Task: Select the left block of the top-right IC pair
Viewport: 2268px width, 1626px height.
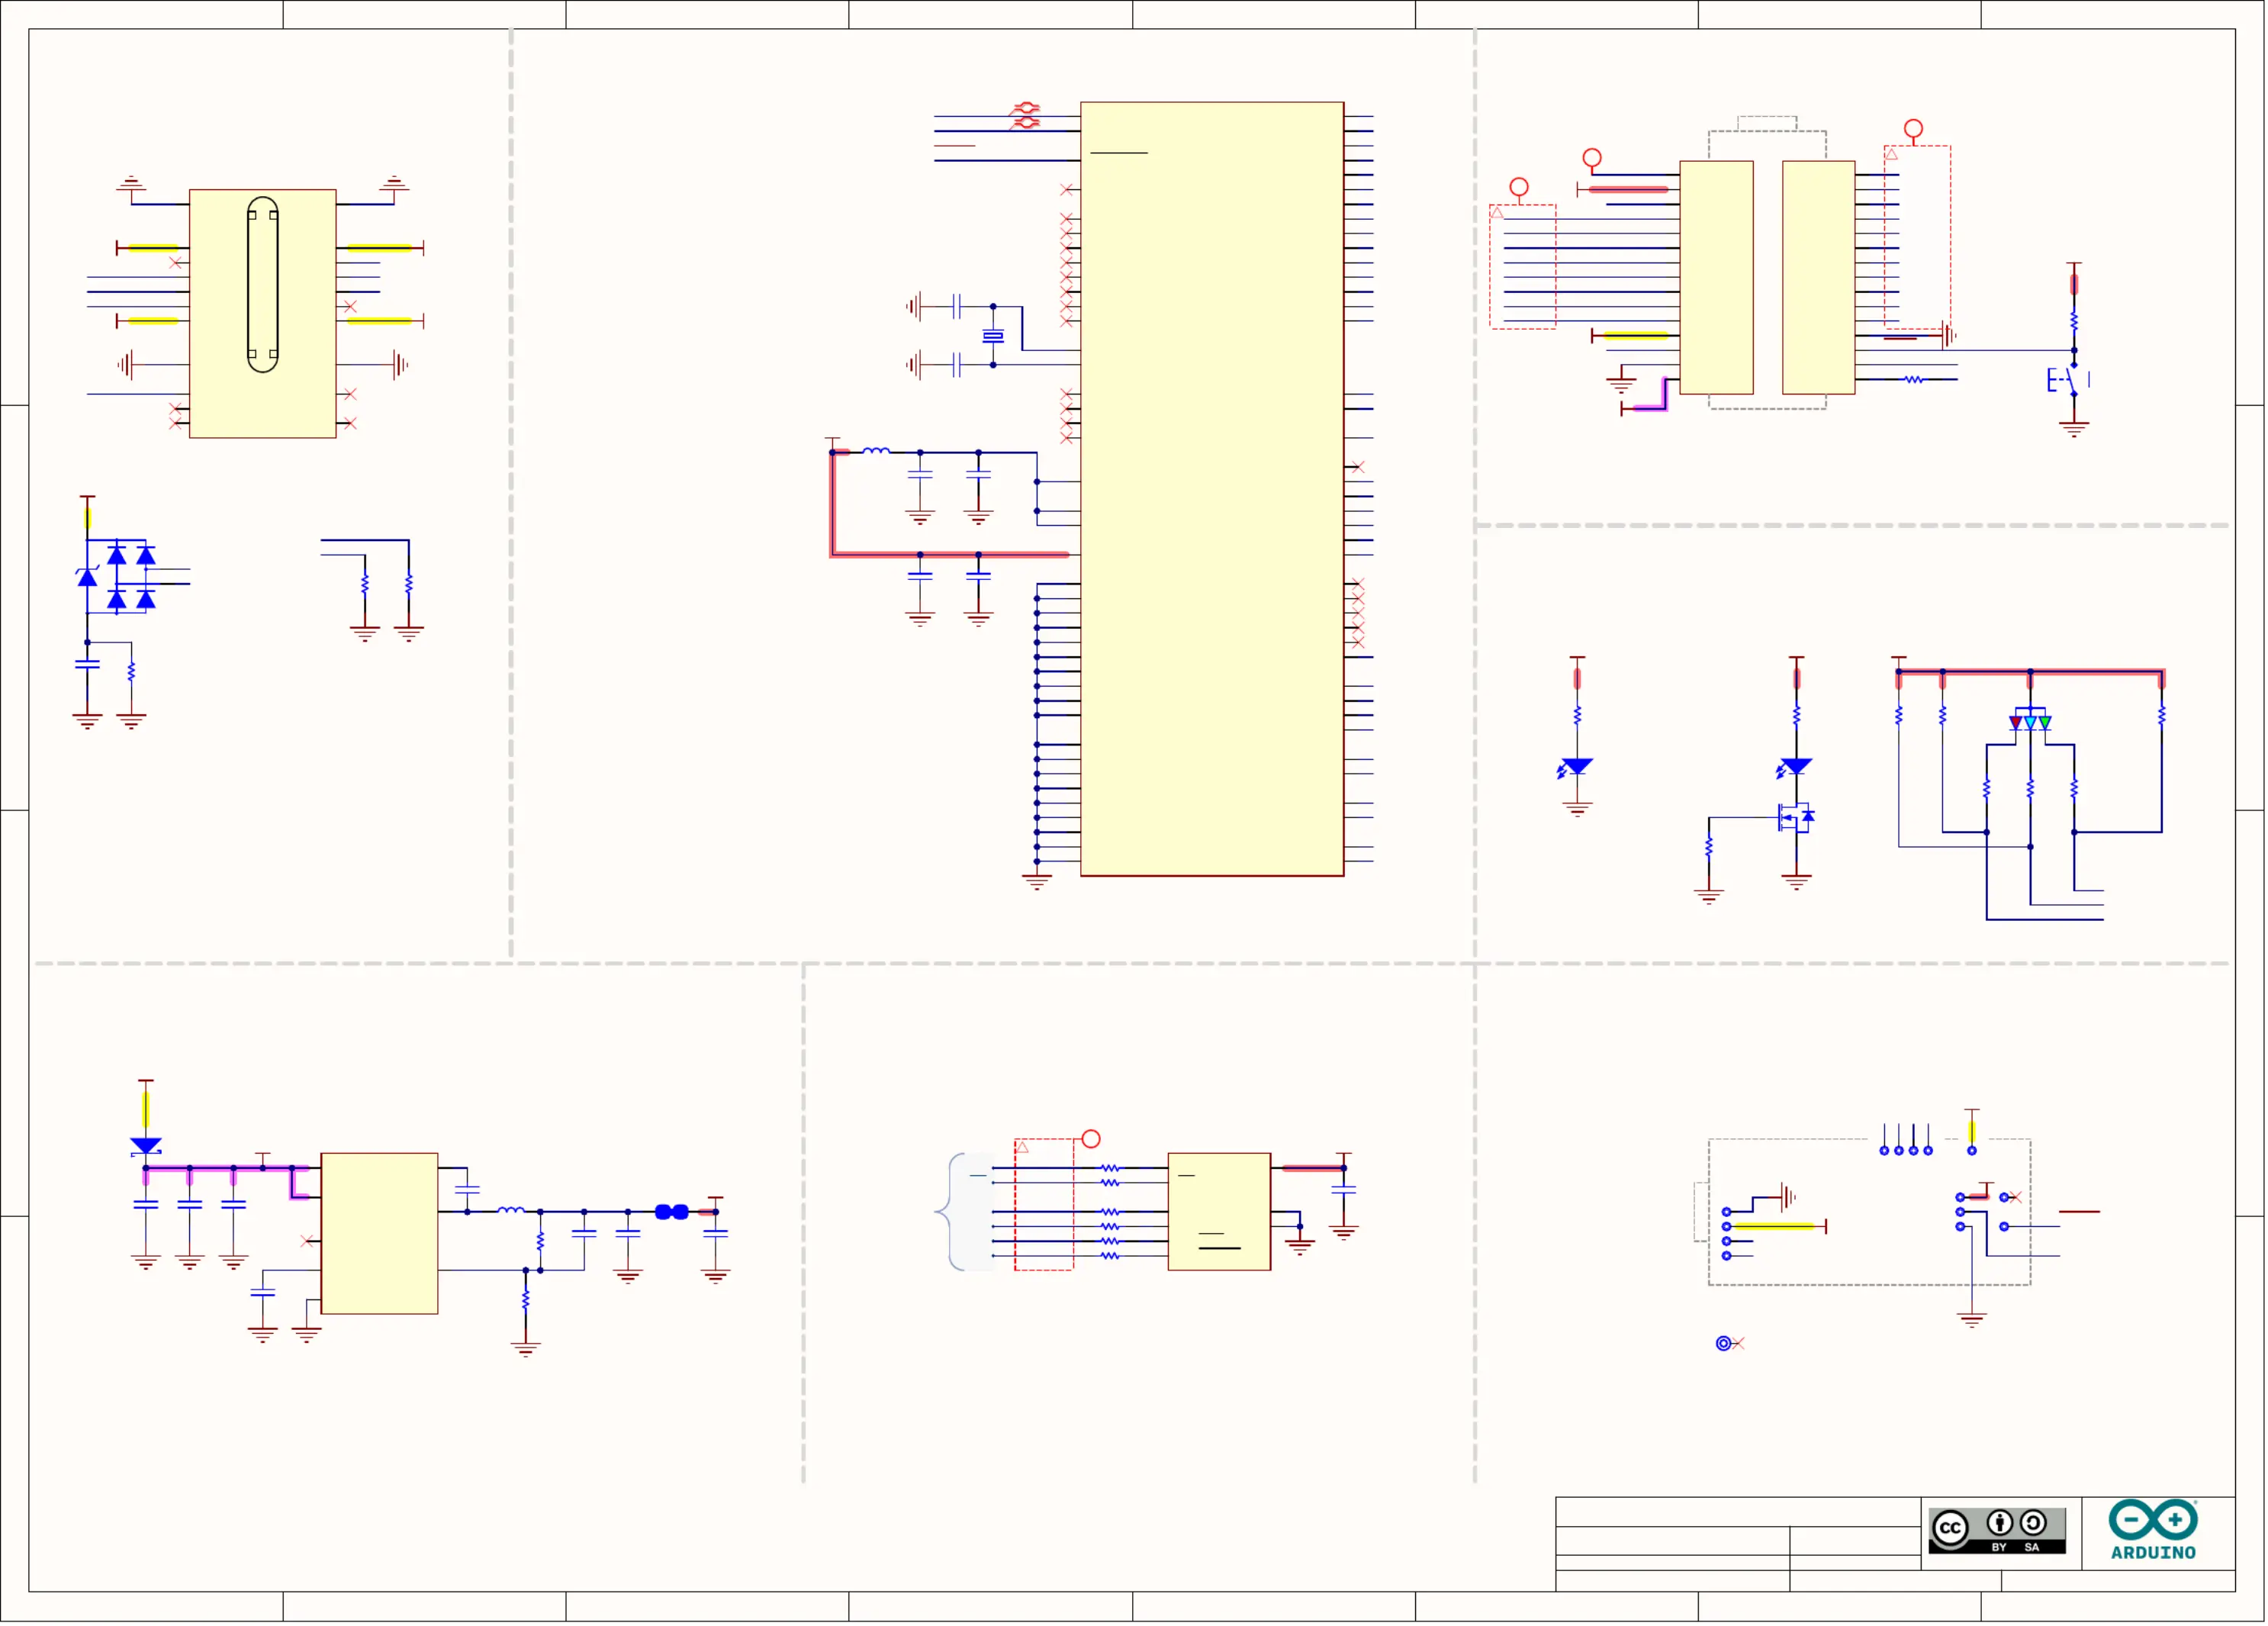Action: tap(1716, 278)
